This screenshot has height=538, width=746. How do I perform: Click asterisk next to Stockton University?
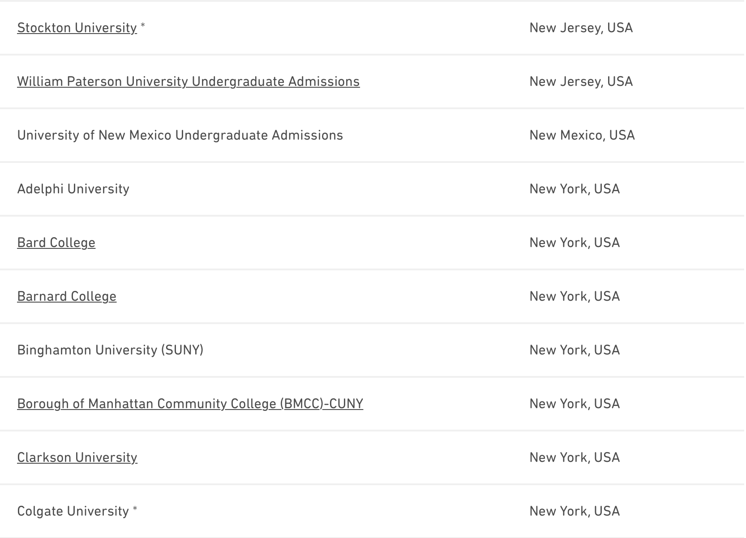point(143,26)
